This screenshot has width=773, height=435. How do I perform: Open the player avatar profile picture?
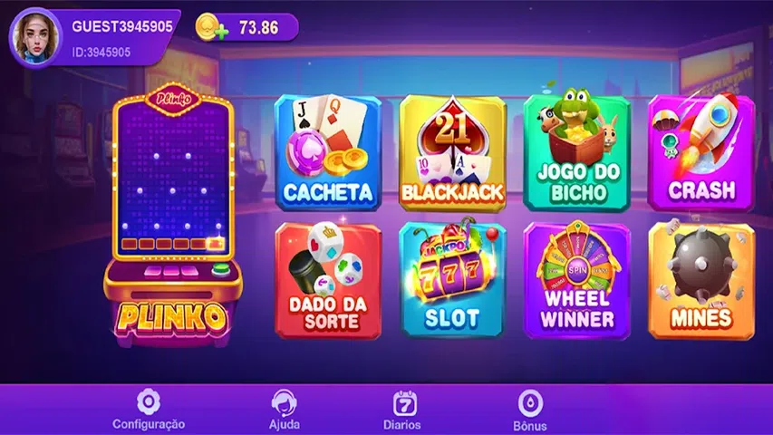(35, 38)
